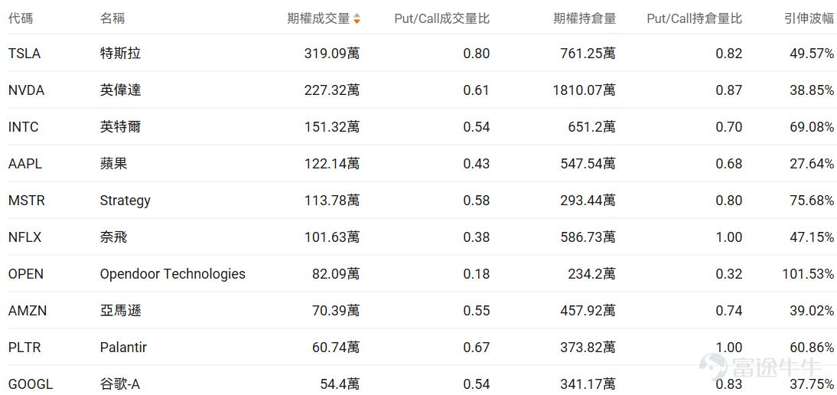The height and width of the screenshot is (395, 837).
Task: Select AMZN option volume 70.39萬
Action: click(x=336, y=311)
